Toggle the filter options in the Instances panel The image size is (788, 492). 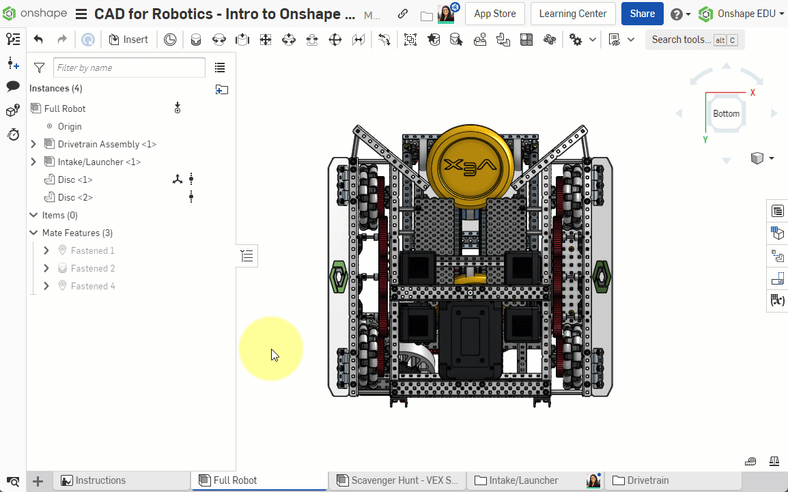click(39, 68)
